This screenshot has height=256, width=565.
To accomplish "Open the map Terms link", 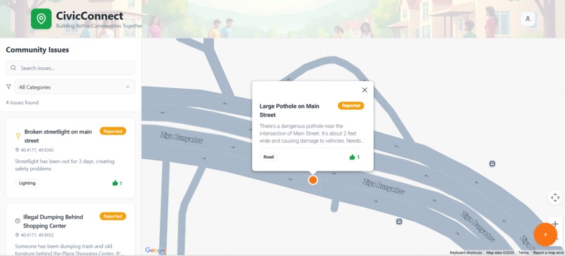I will point(524,253).
